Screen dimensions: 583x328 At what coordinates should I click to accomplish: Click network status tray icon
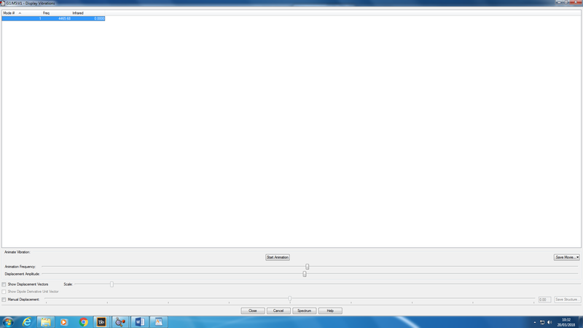tap(542, 322)
